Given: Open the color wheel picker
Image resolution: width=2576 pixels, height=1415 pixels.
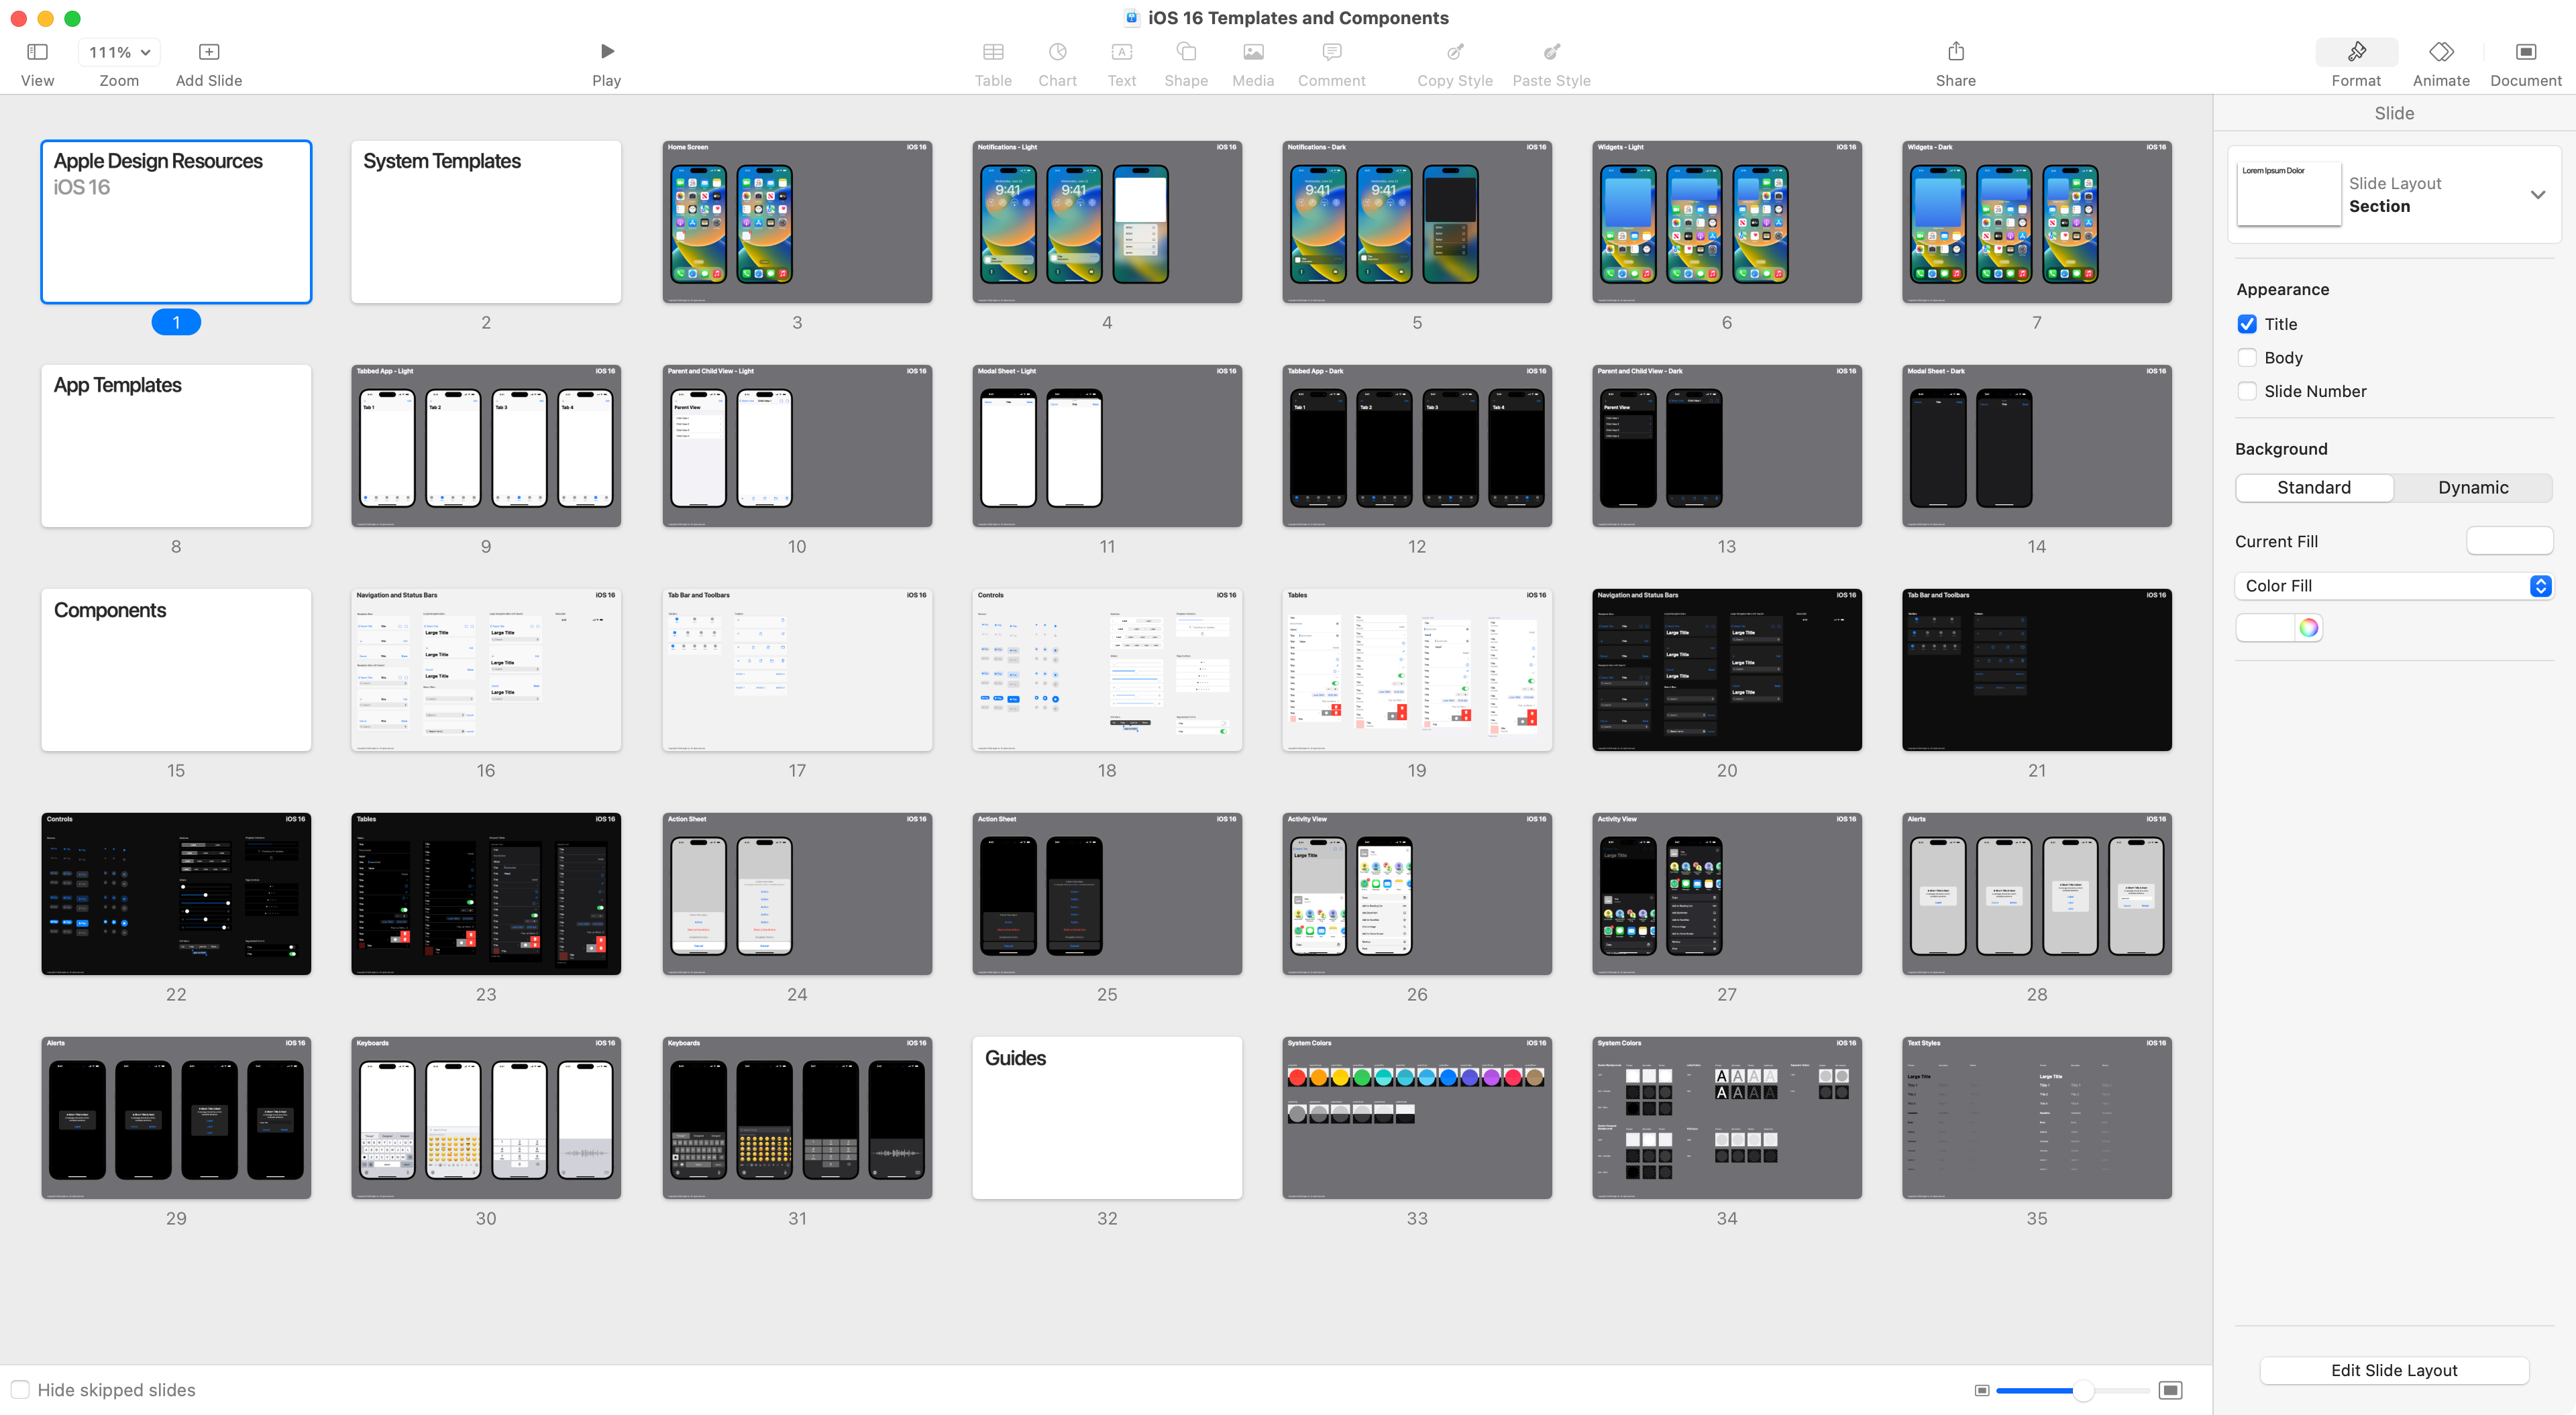Looking at the screenshot, I should point(2308,628).
